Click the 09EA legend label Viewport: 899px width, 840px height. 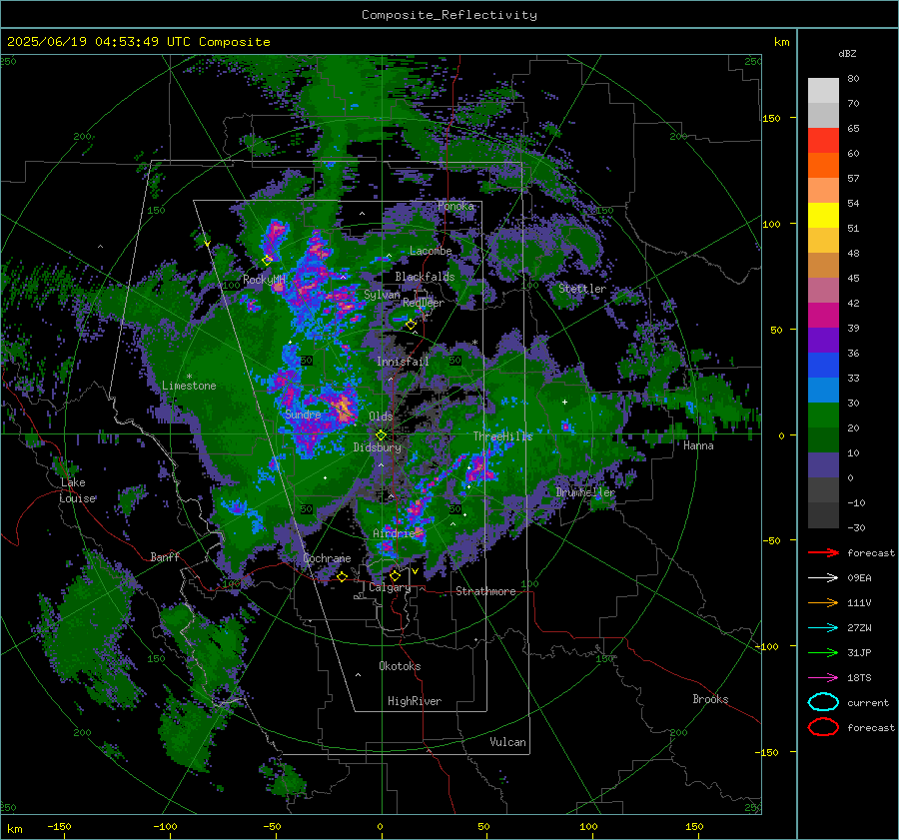(x=859, y=578)
